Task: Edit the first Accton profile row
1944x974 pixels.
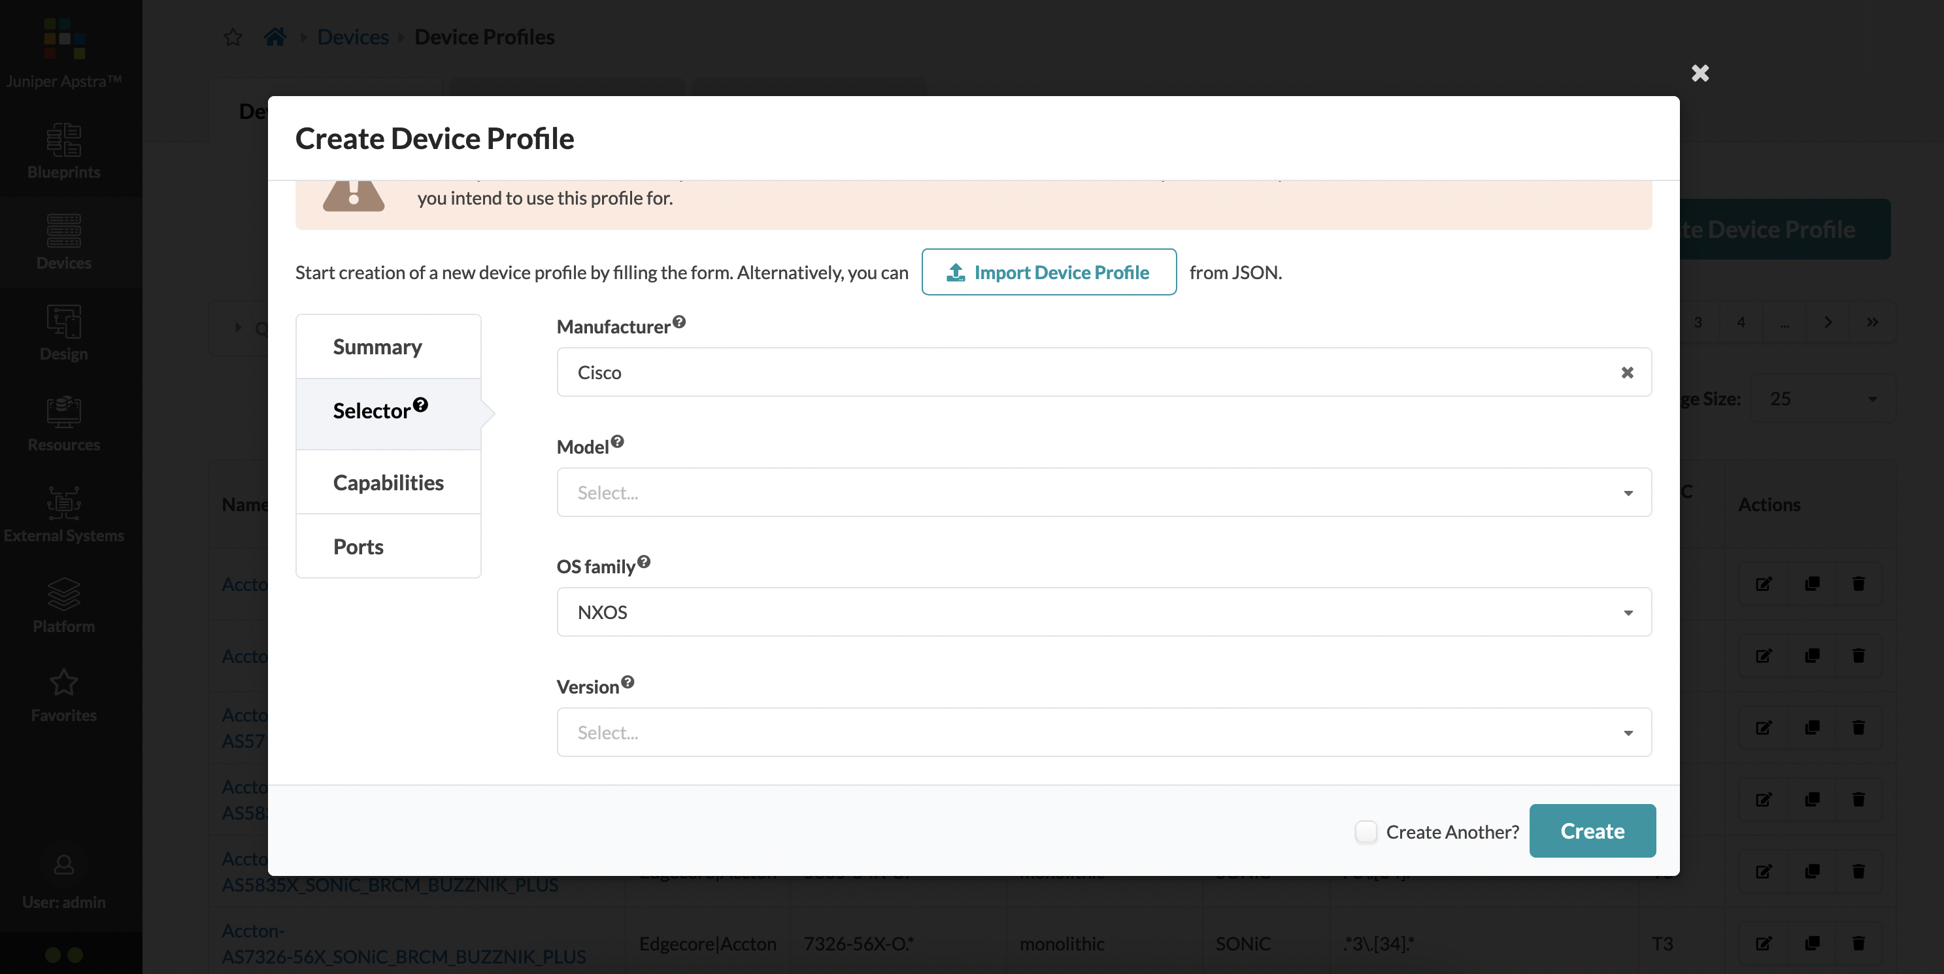Action: coord(1763,583)
